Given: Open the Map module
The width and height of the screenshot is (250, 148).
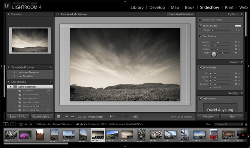Looking at the screenshot, I should [x=175, y=7].
